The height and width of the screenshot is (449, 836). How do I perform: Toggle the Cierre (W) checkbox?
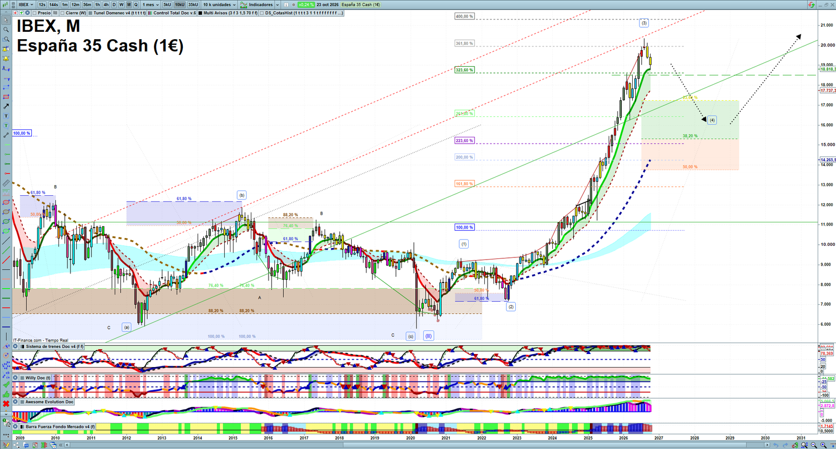coord(63,13)
